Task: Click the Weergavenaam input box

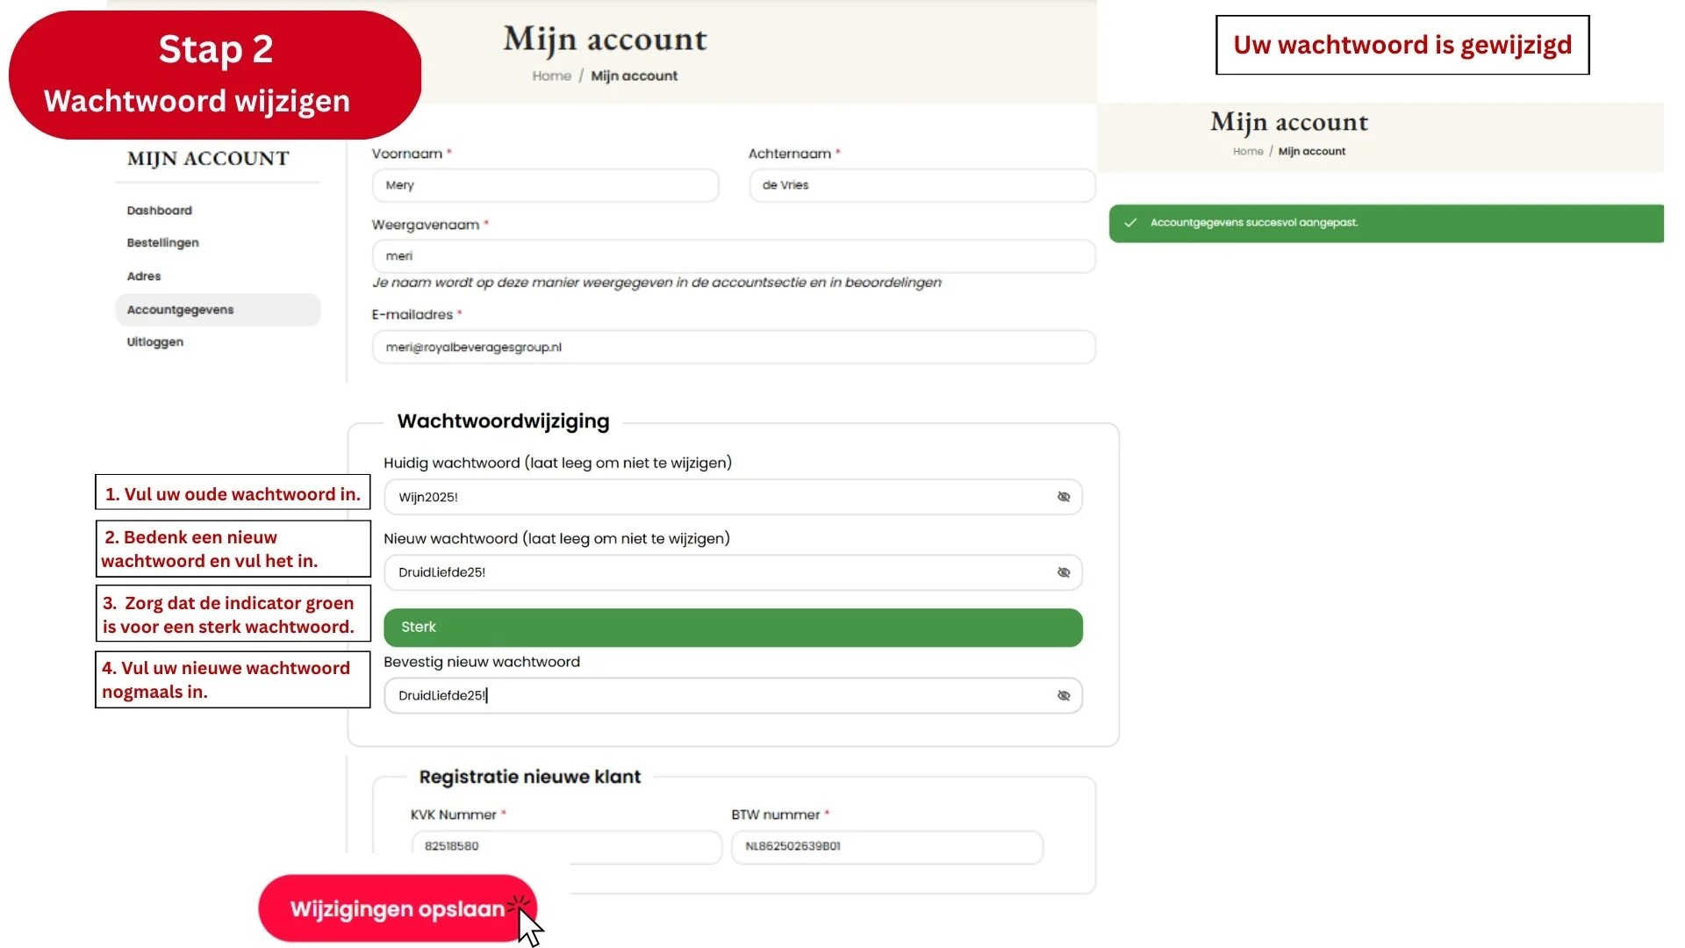Action: 733,256
